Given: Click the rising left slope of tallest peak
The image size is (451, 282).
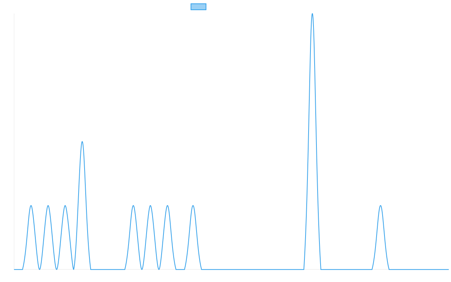Looking at the screenshot, I should pyautogui.click(x=308, y=143).
